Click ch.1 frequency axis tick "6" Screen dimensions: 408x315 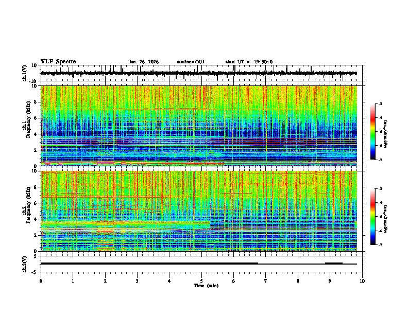click(x=36, y=118)
